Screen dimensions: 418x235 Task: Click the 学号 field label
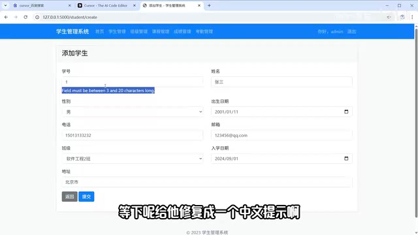tap(66, 71)
